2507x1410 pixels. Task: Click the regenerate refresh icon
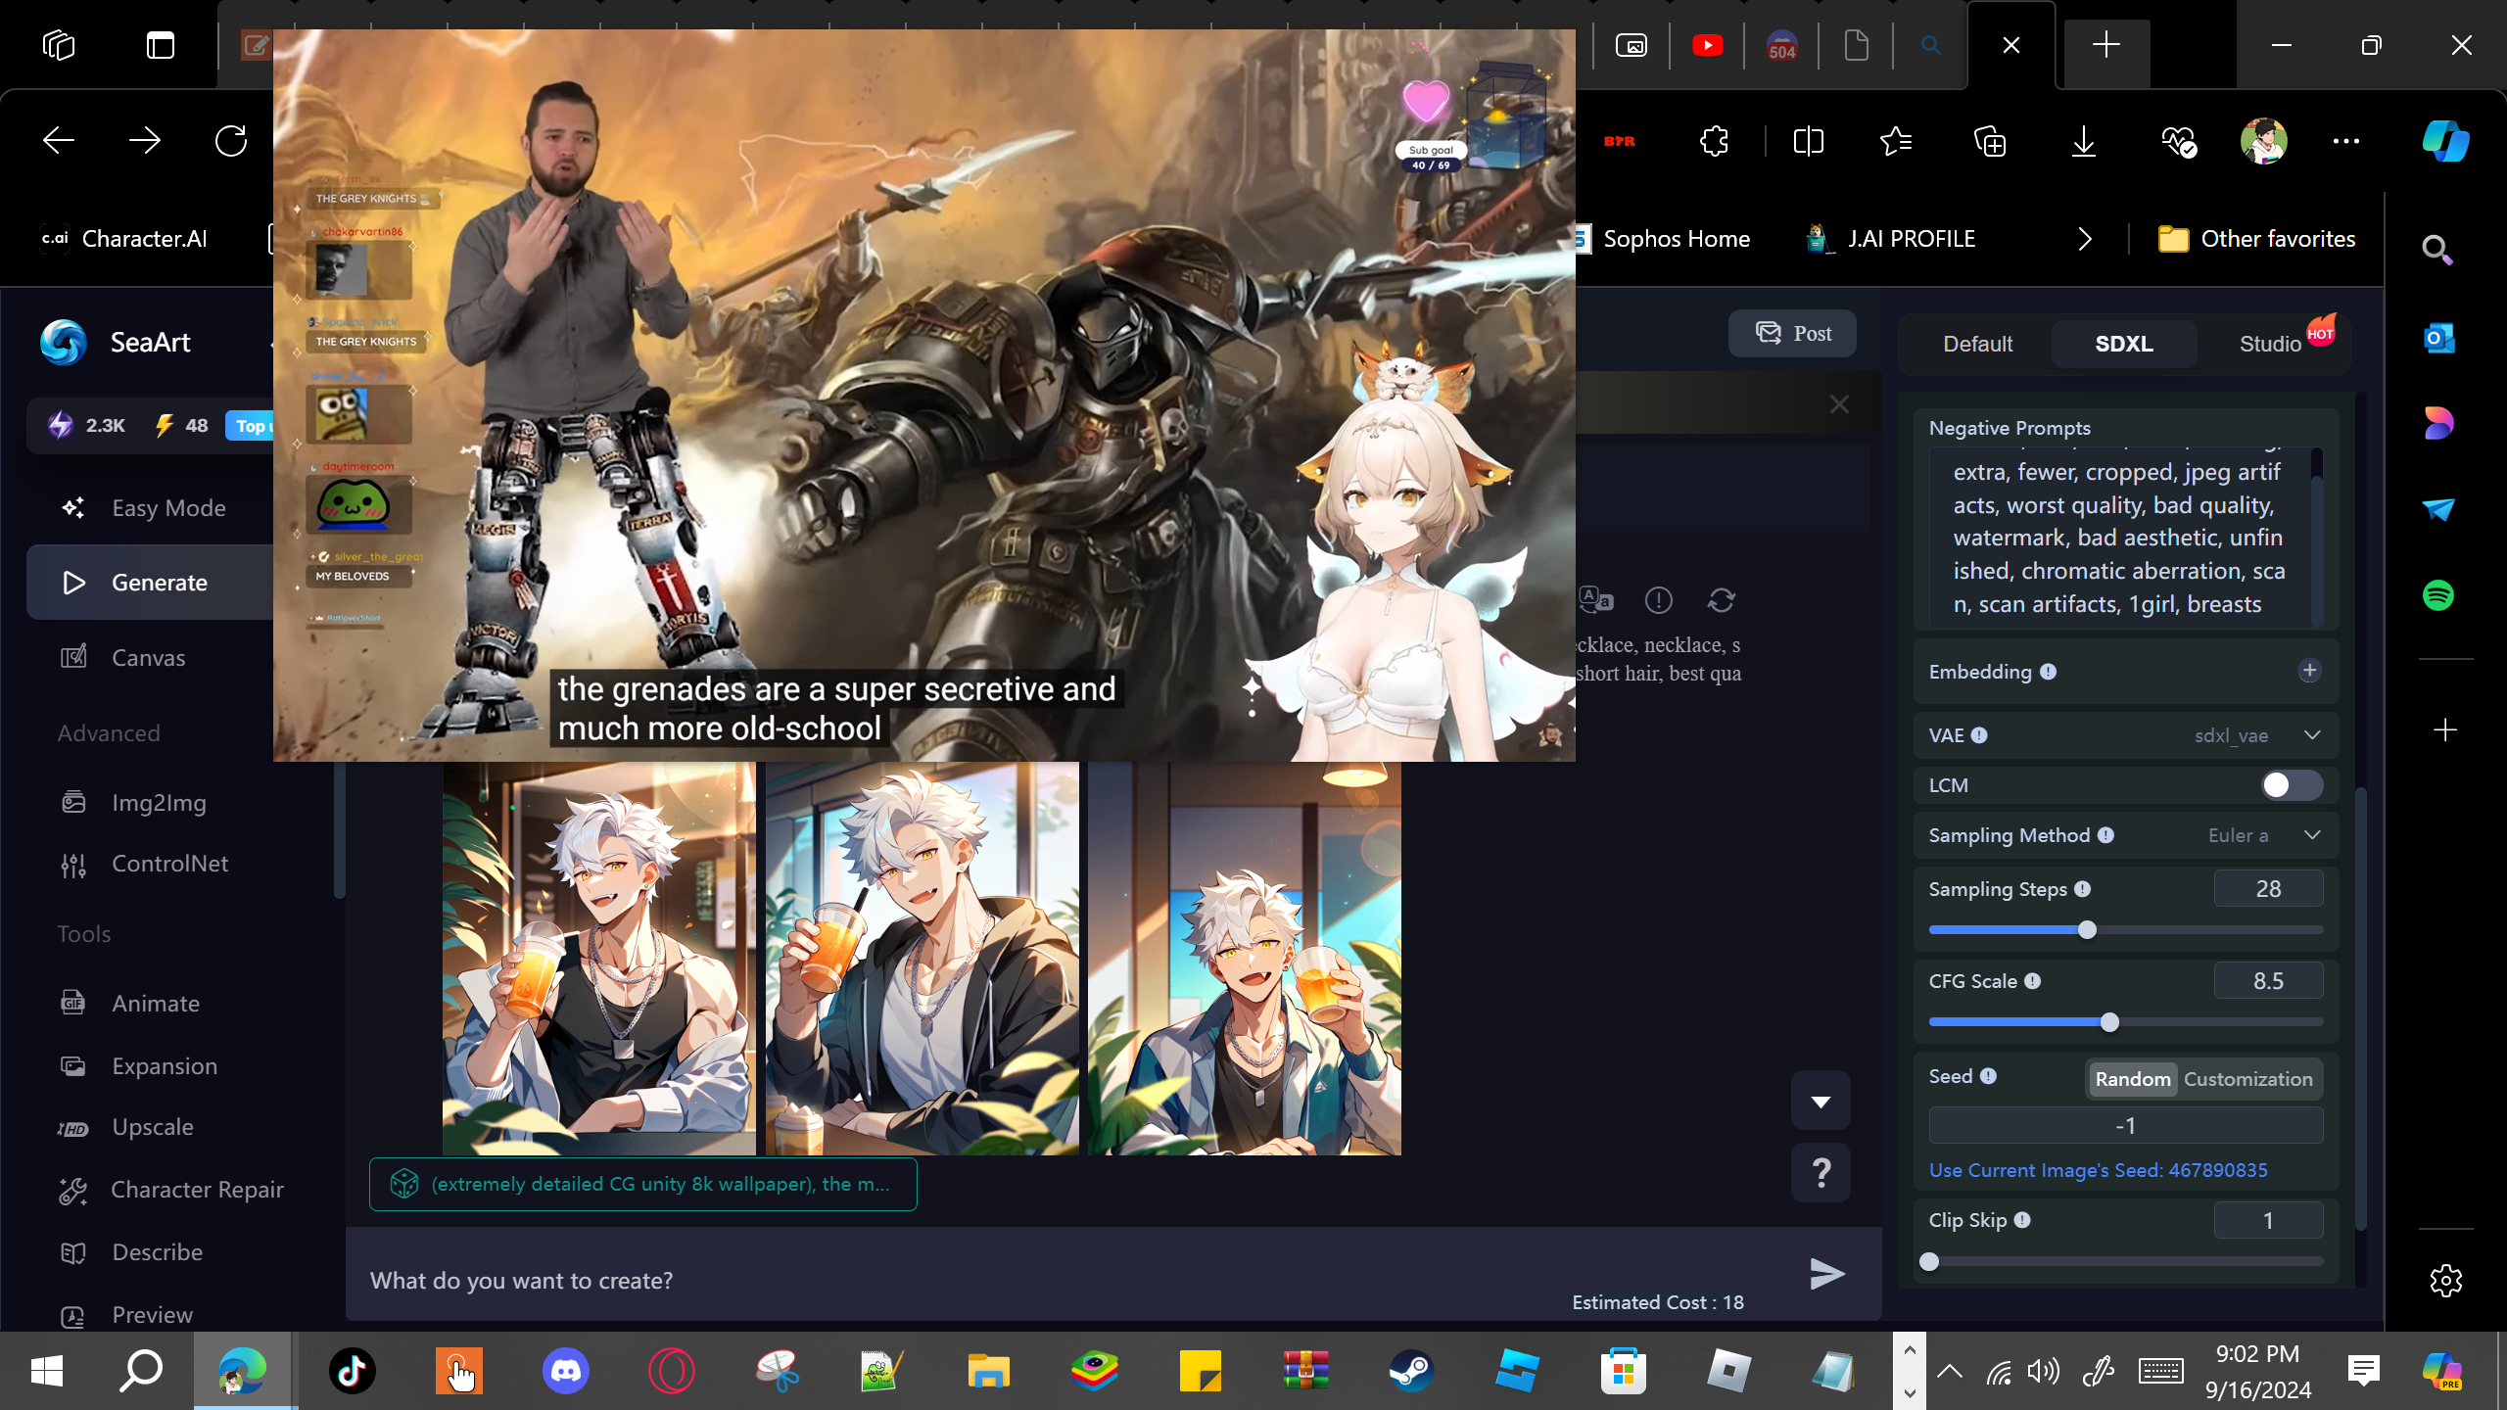(x=1722, y=600)
